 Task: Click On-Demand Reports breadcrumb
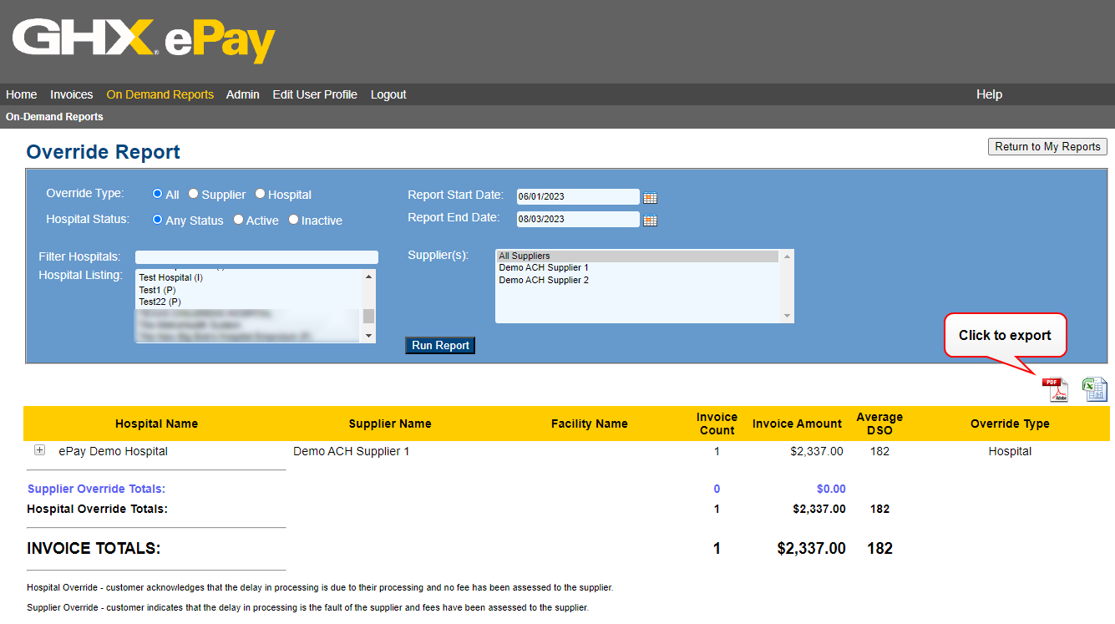coord(54,117)
